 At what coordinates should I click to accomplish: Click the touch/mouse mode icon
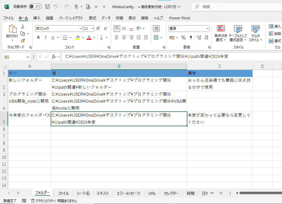point(76,7)
